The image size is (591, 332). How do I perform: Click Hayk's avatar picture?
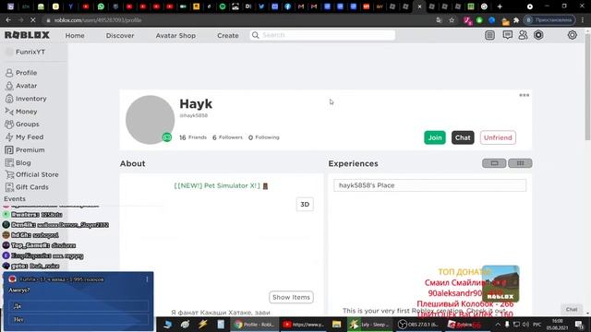150,120
